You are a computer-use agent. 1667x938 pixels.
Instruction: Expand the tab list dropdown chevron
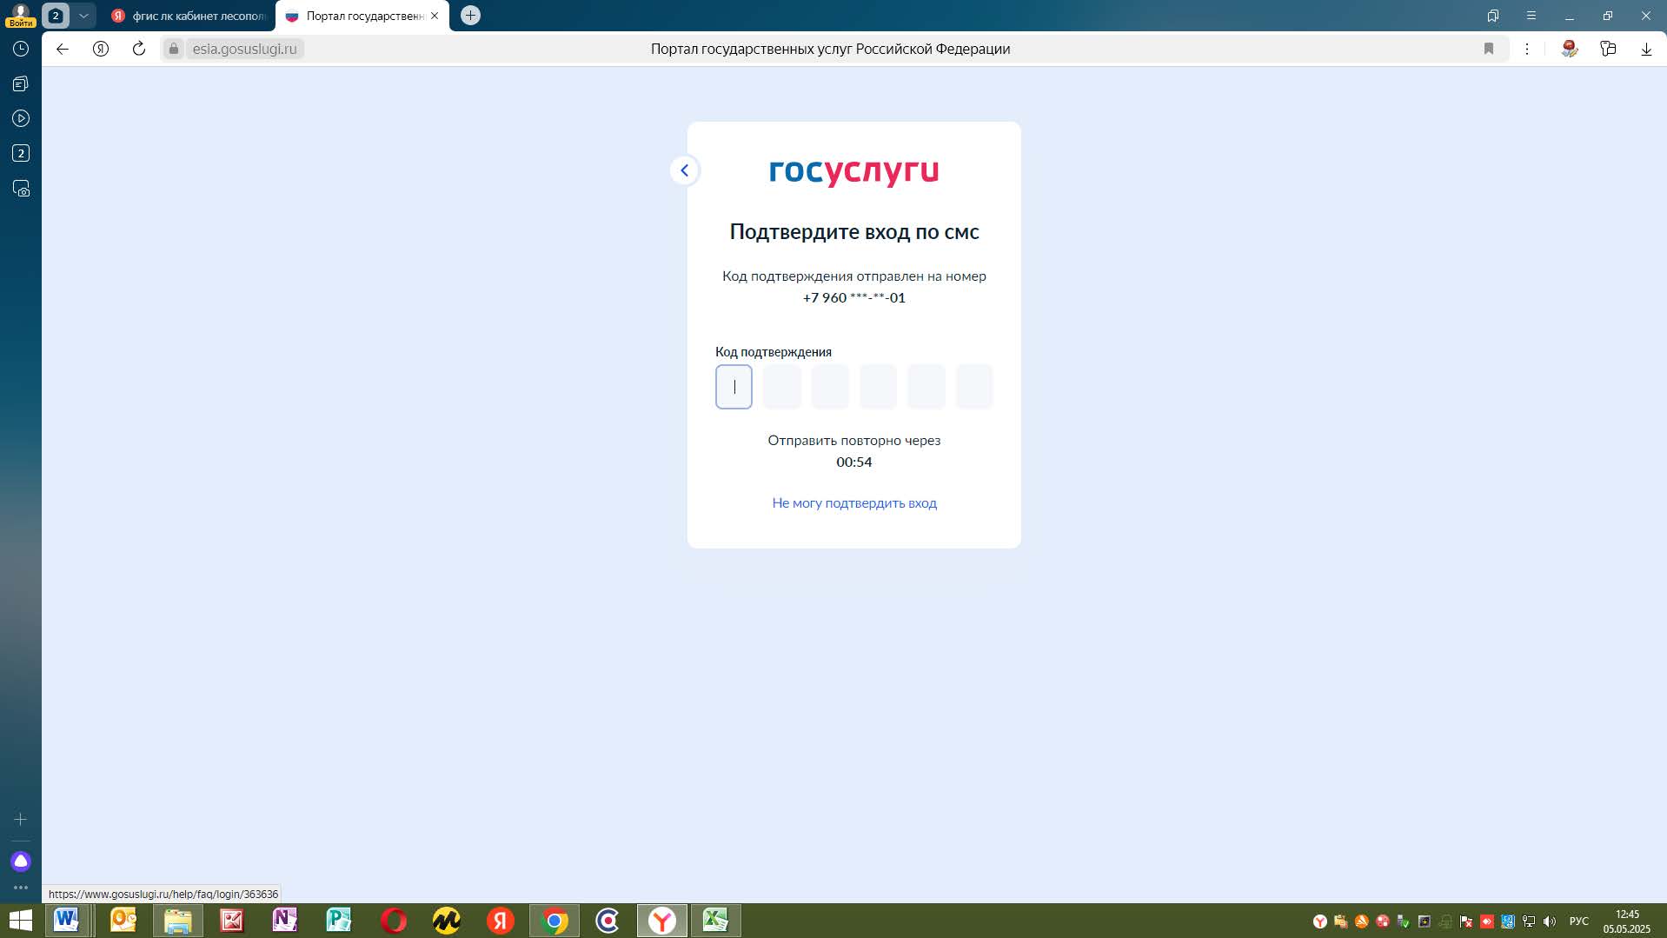(83, 16)
